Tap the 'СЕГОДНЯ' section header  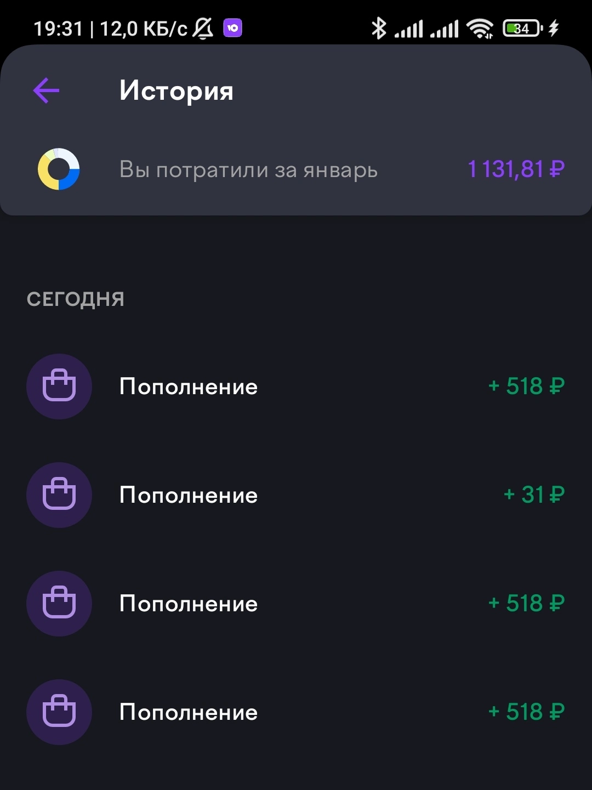point(76,299)
